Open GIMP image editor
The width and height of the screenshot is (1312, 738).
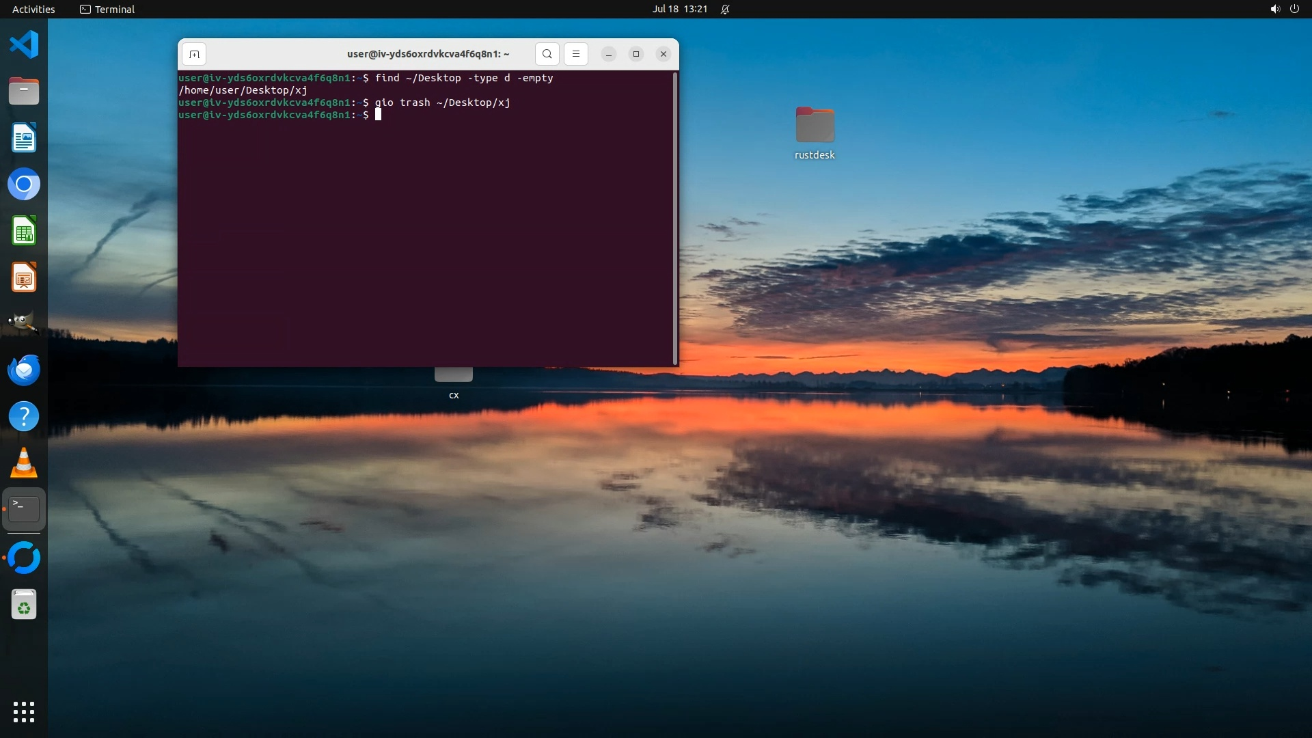click(x=24, y=323)
